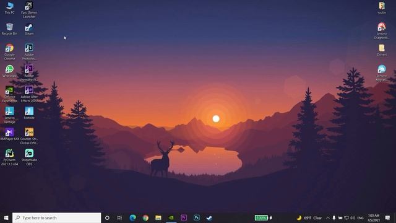
Task: Expand the hidden system tray icons
Action: coord(327,217)
